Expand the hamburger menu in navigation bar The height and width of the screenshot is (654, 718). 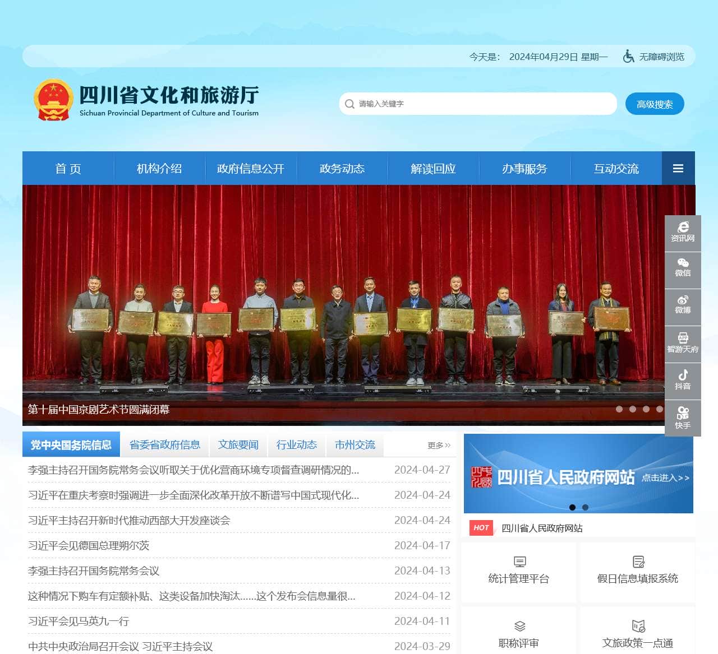click(x=678, y=168)
